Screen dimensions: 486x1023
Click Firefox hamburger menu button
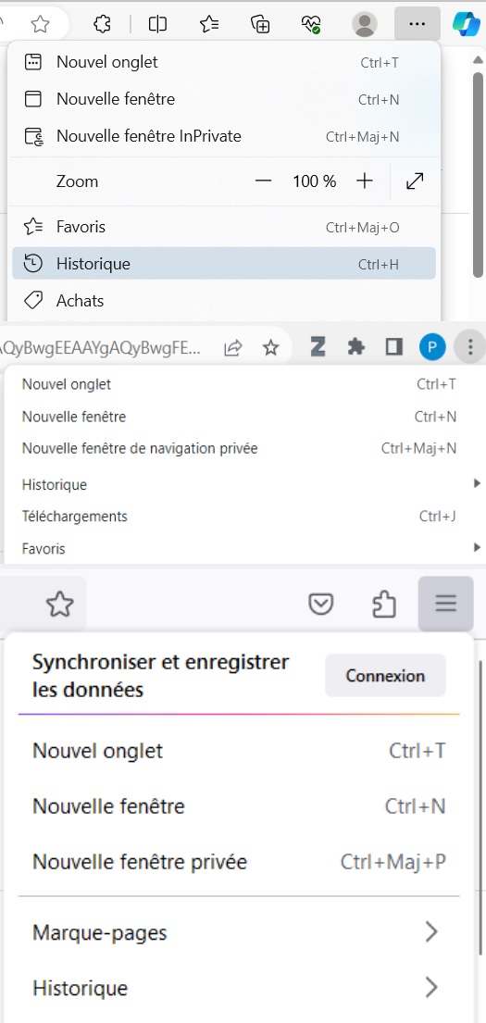(446, 604)
